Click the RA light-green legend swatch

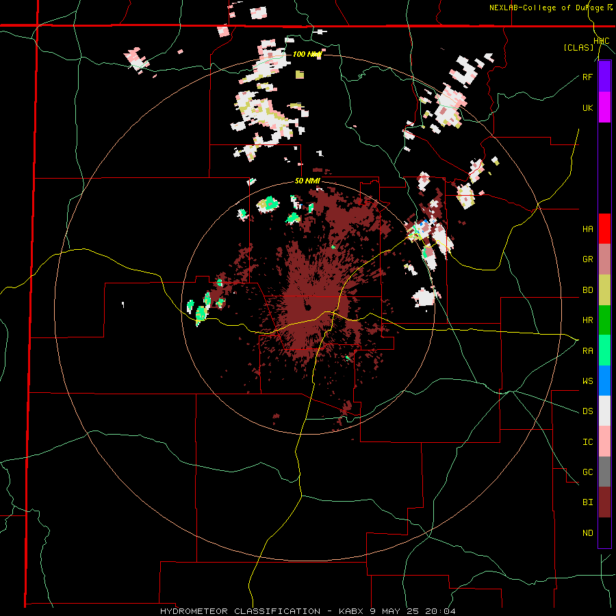pos(604,350)
